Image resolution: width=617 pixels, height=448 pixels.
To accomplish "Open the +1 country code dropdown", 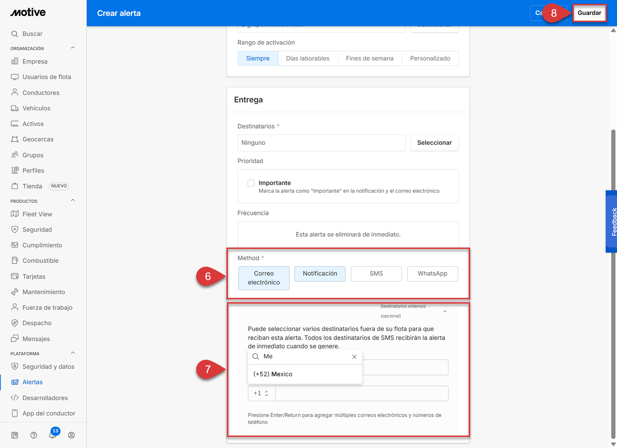I will 261,393.
